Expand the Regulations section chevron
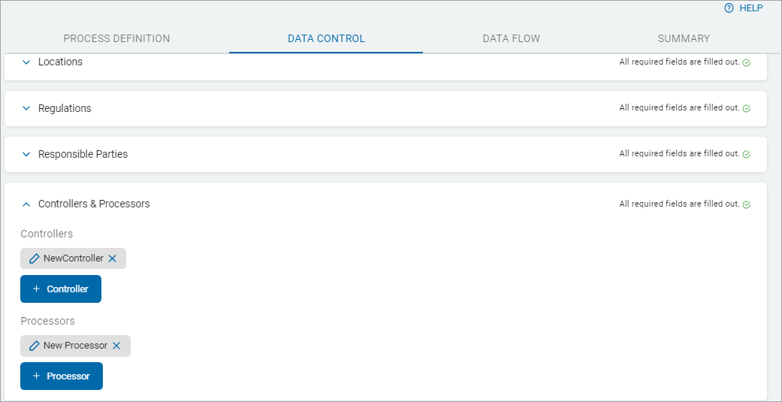The image size is (782, 402). (x=26, y=108)
